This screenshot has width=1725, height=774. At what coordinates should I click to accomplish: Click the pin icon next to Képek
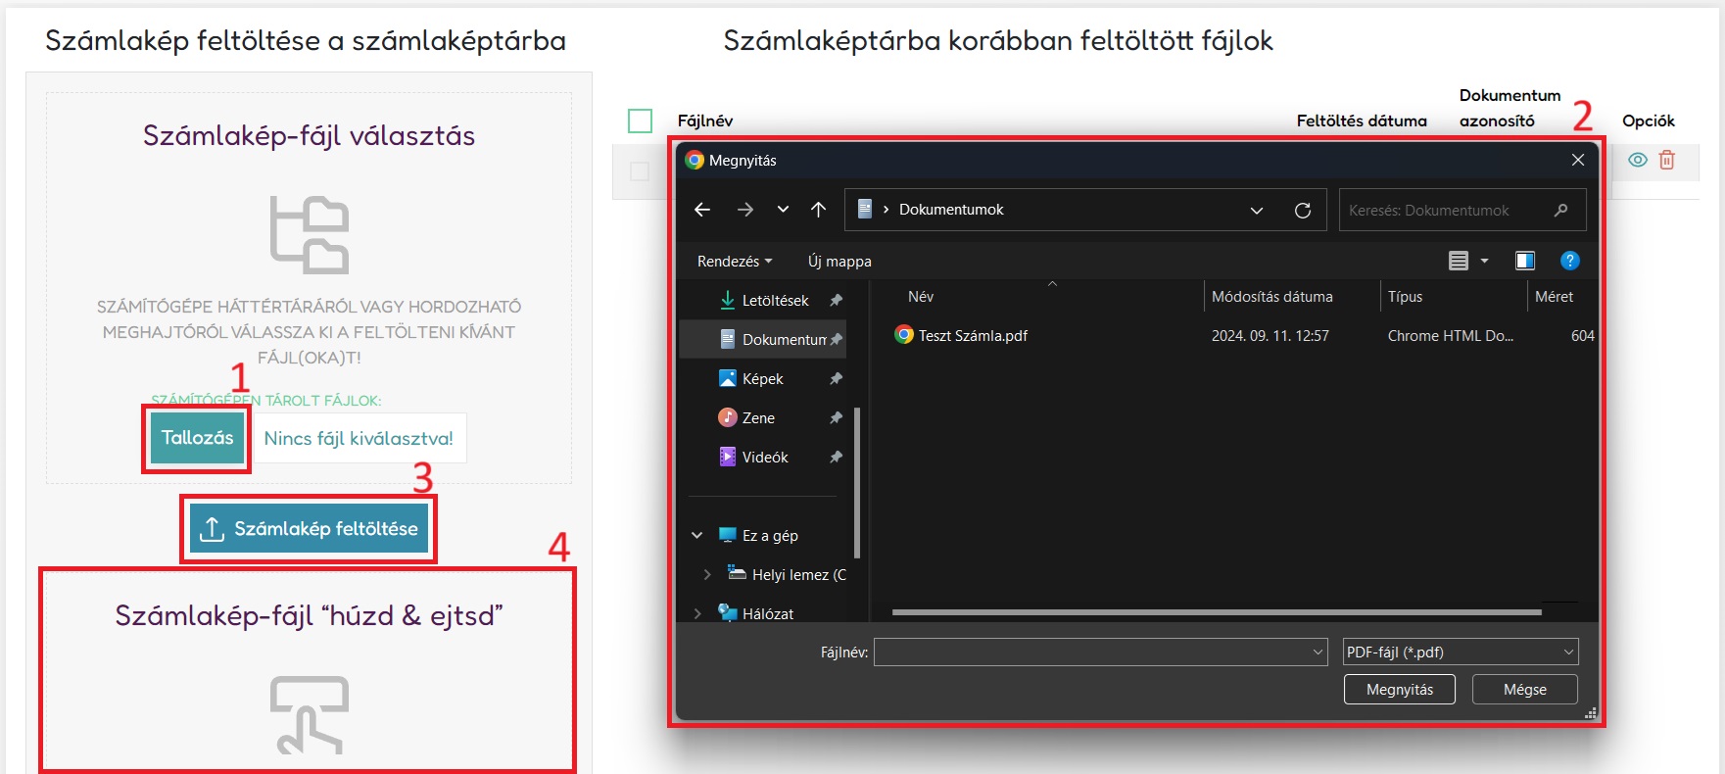click(836, 379)
